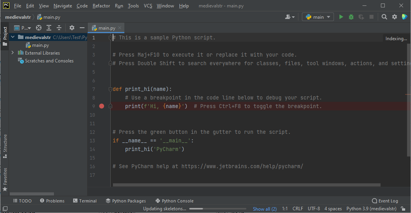Viewport: 411px width, 213px height.
Task: Open Project view selector dropdown
Action: 23,28
